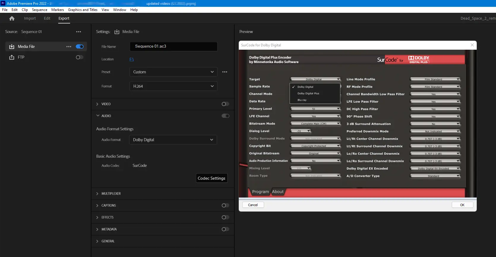Expand the VIDEO section
Screen dimensions: 496x257
[x=97, y=104]
